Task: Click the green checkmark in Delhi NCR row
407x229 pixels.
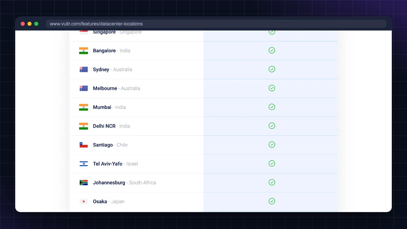Action: tap(272, 126)
